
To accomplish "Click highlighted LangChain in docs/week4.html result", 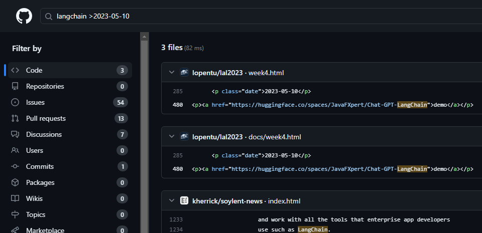I will [x=412, y=169].
